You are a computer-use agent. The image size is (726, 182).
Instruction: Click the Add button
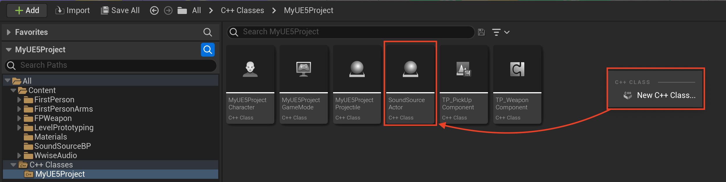27,10
